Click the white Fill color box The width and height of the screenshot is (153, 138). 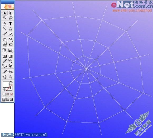tap(6, 84)
